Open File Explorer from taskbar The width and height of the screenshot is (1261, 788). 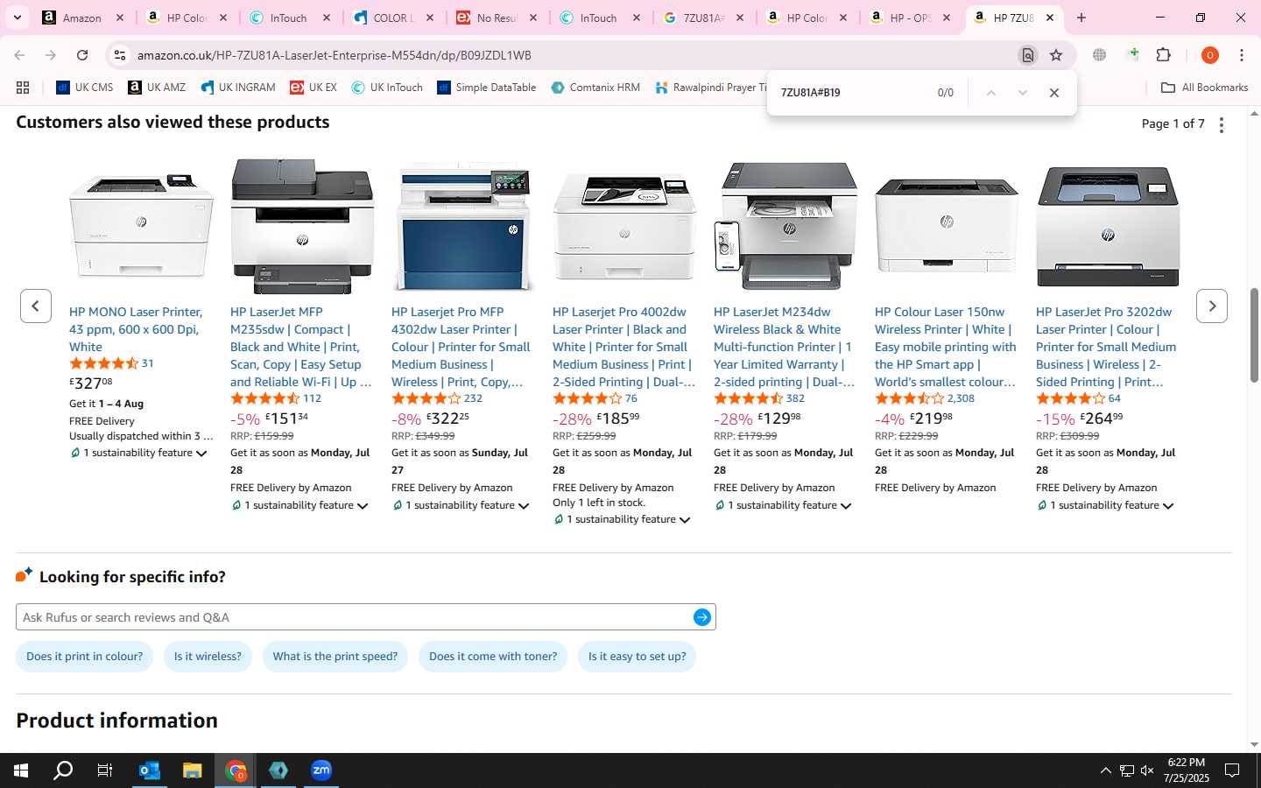[x=193, y=770]
